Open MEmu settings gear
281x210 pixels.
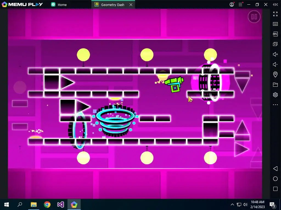pos(275,95)
